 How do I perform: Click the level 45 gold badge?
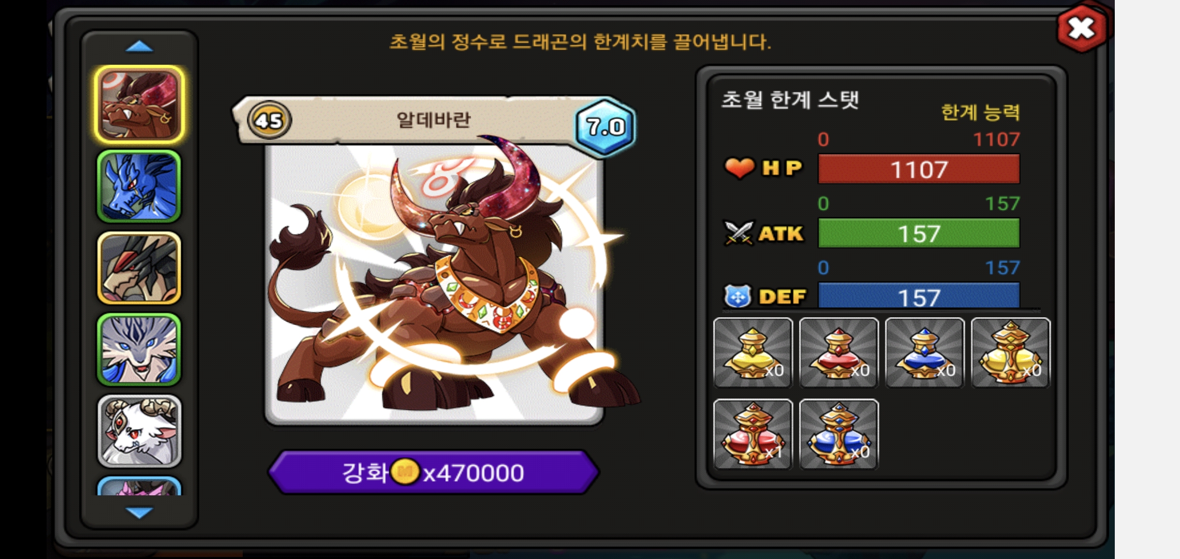click(x=269, y=120)
